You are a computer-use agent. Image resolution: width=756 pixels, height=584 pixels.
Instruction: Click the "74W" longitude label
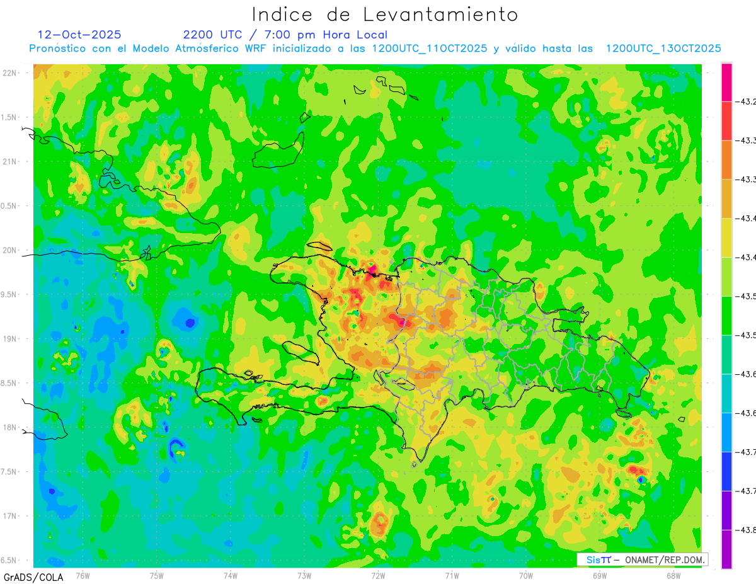(x=230, y=575)
